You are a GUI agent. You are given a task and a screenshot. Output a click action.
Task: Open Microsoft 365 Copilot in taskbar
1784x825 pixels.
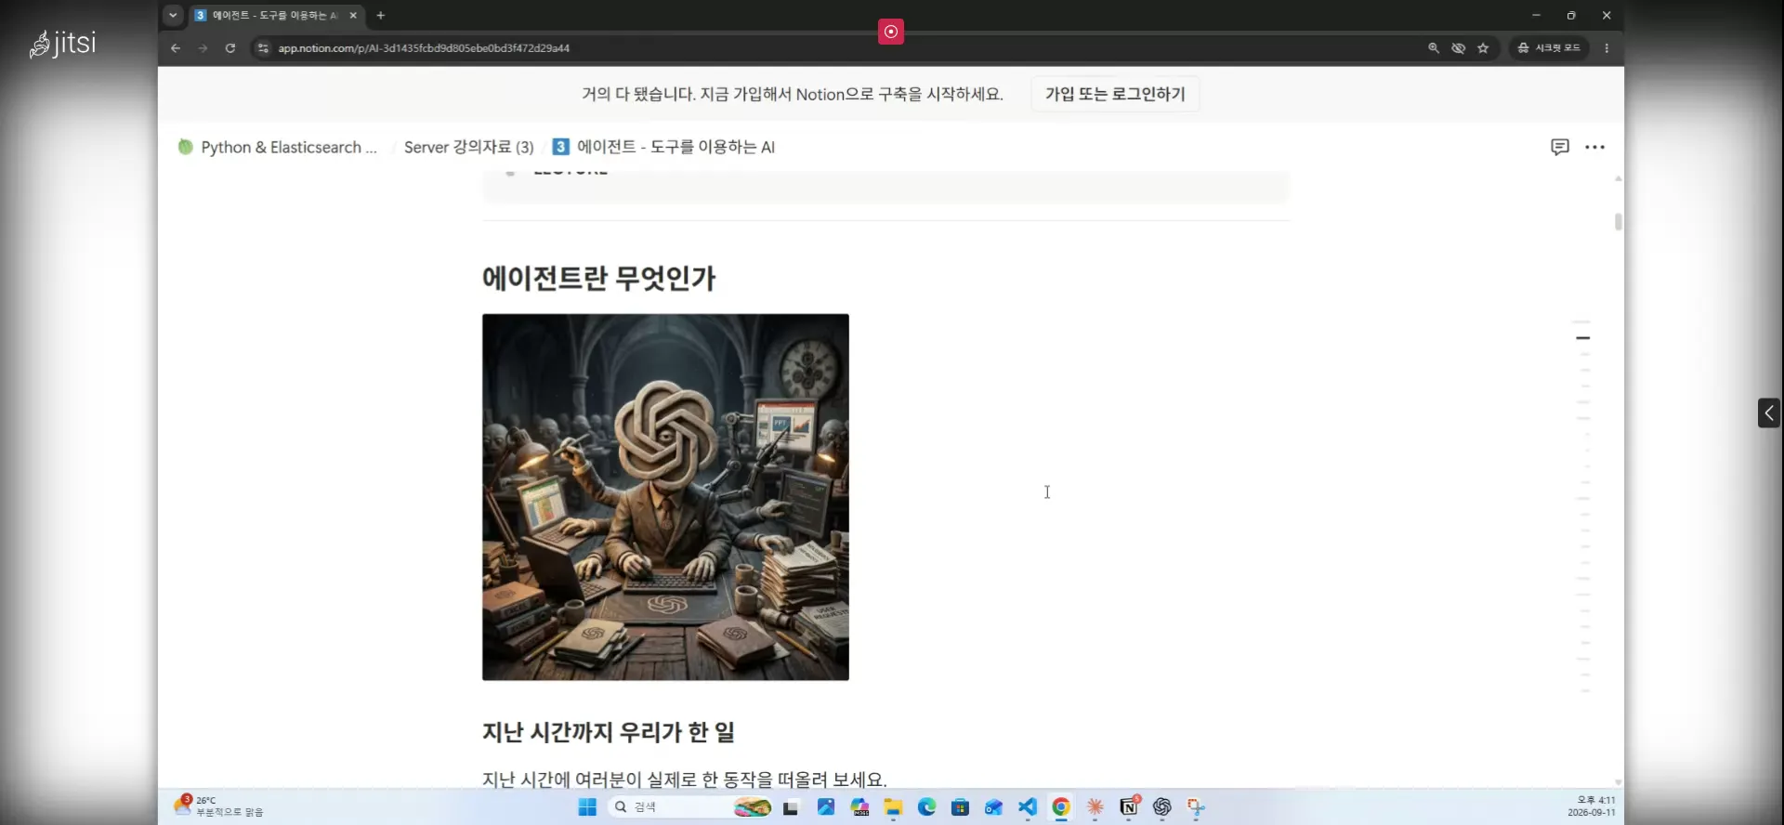(x=859, y=807)
